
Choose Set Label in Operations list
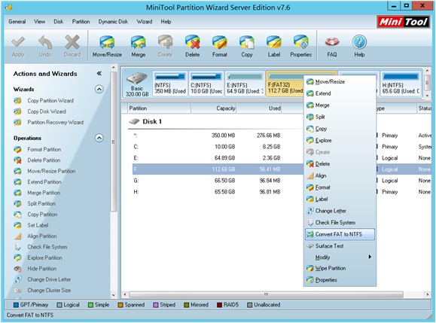pos(38,225)
